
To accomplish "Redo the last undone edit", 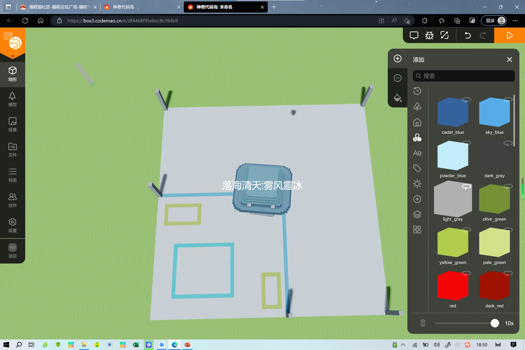I will click(482, 35).
